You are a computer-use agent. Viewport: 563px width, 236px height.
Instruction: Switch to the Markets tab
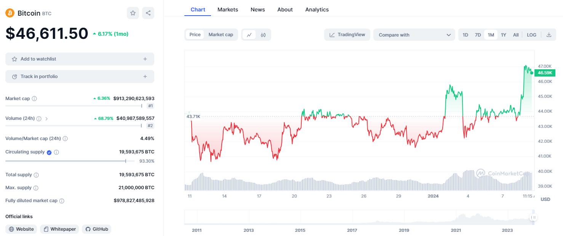tap(227, 9)
